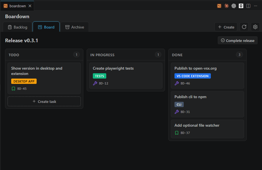Close the boardown editor tab

tap(30, 6)
